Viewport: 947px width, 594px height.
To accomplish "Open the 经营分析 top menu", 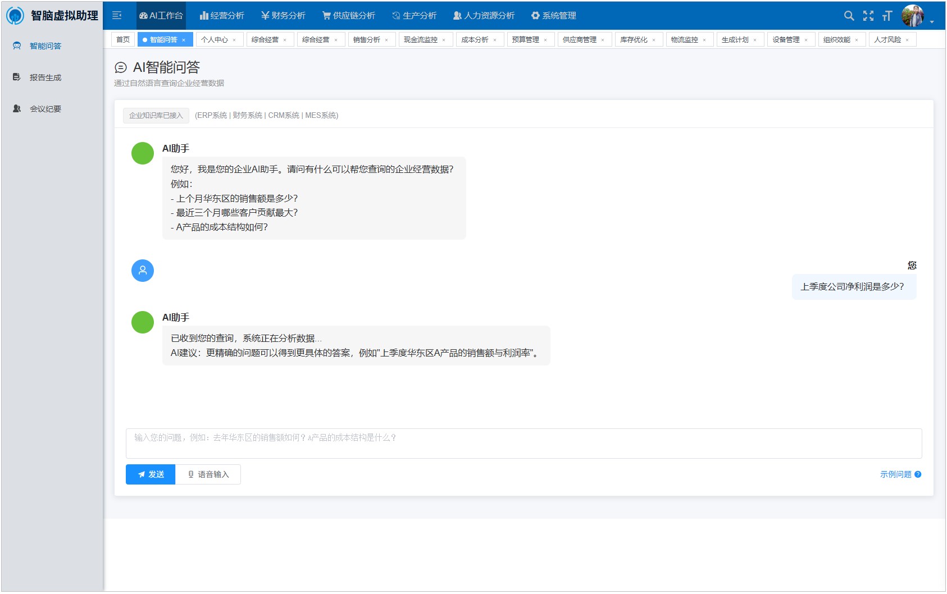I will (222, 16).
